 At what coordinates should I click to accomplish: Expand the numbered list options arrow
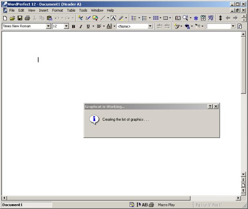pos(139,18)
